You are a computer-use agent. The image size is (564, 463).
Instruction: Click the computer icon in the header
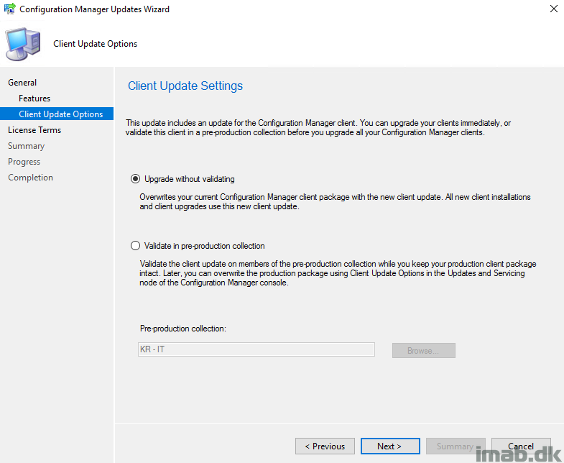click(x=23, y=44)
